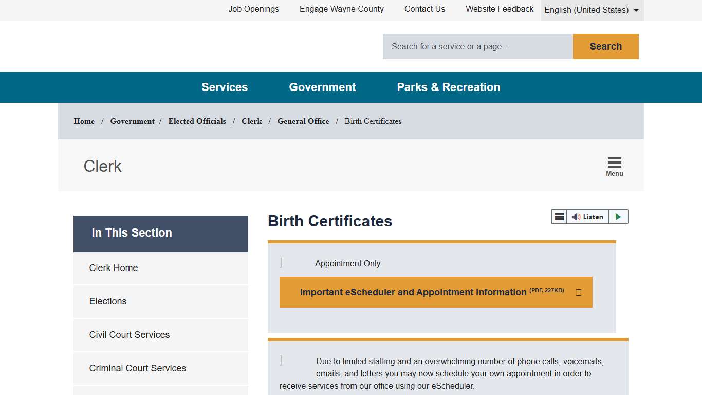Click the quote icon in Appointment Only box
The image size is (702, 395).
click(x=281, y=262)
